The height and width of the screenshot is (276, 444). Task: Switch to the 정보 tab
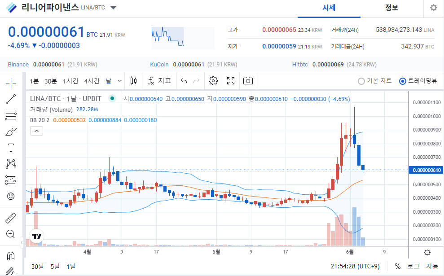pos(391,8)
